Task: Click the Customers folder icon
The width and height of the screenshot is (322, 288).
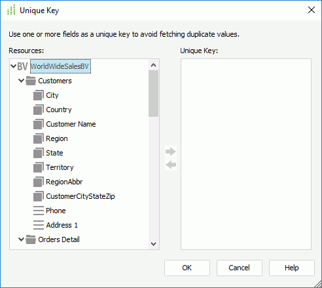Action: (x=31, y=81)
